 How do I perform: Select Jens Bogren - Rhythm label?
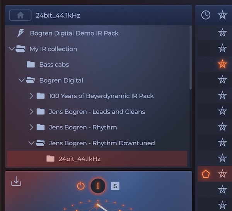point(83,128)
